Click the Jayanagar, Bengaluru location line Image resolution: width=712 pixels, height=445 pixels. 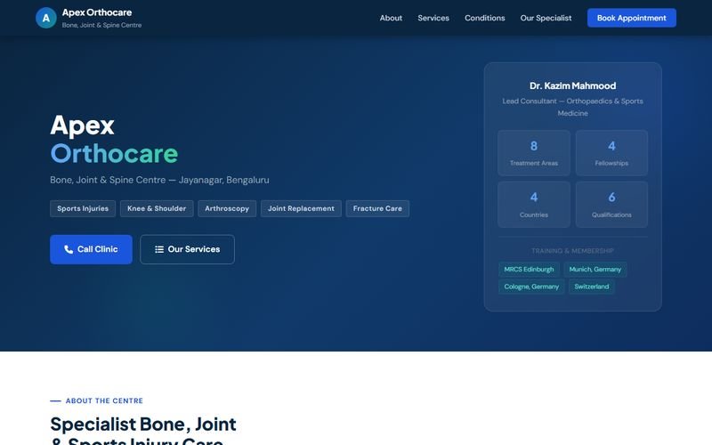[x=159, y=180]
